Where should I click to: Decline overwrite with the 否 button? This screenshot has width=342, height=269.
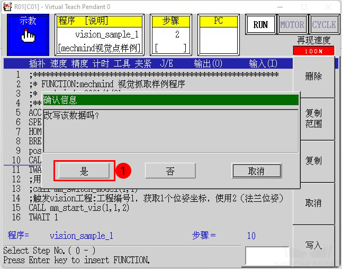(170, 171)
